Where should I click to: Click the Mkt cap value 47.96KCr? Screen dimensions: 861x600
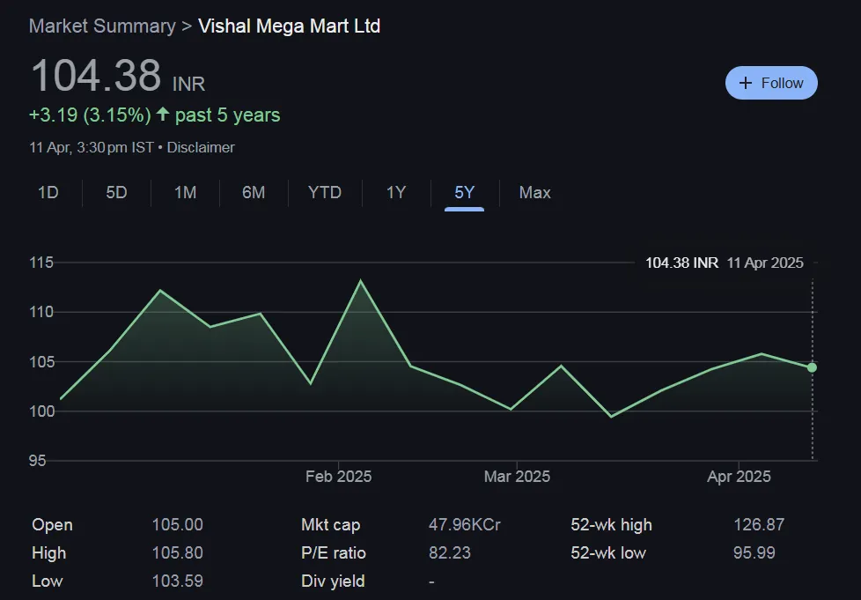pyautogui.click(x=465, y=525)
